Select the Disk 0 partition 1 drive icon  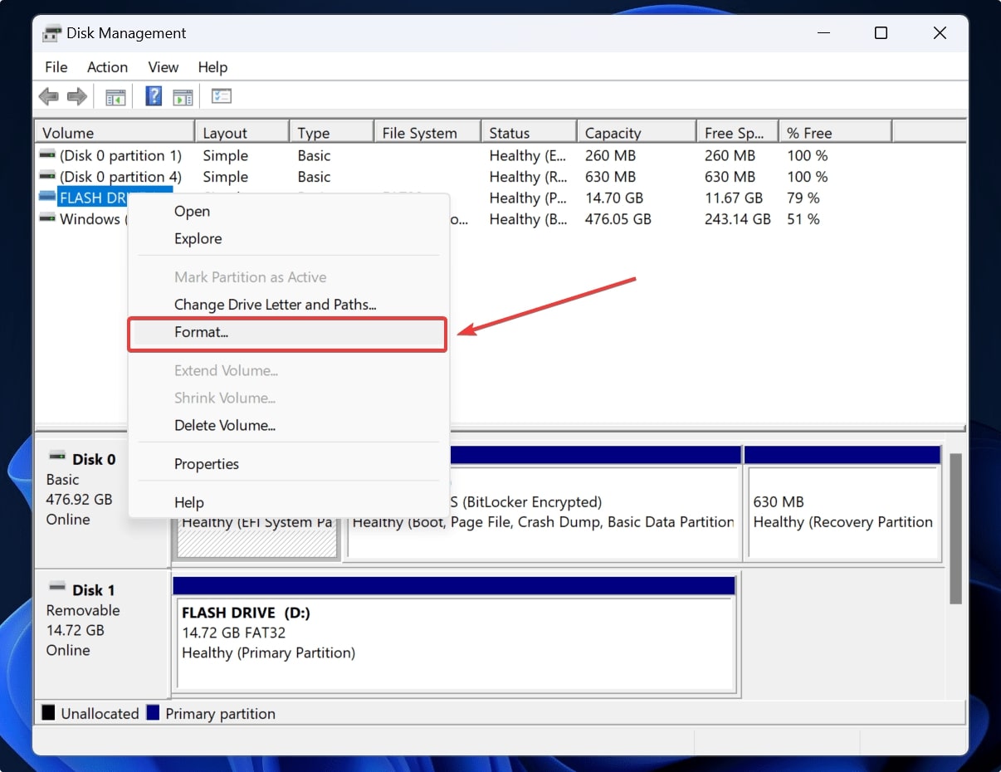pos(47,155)
